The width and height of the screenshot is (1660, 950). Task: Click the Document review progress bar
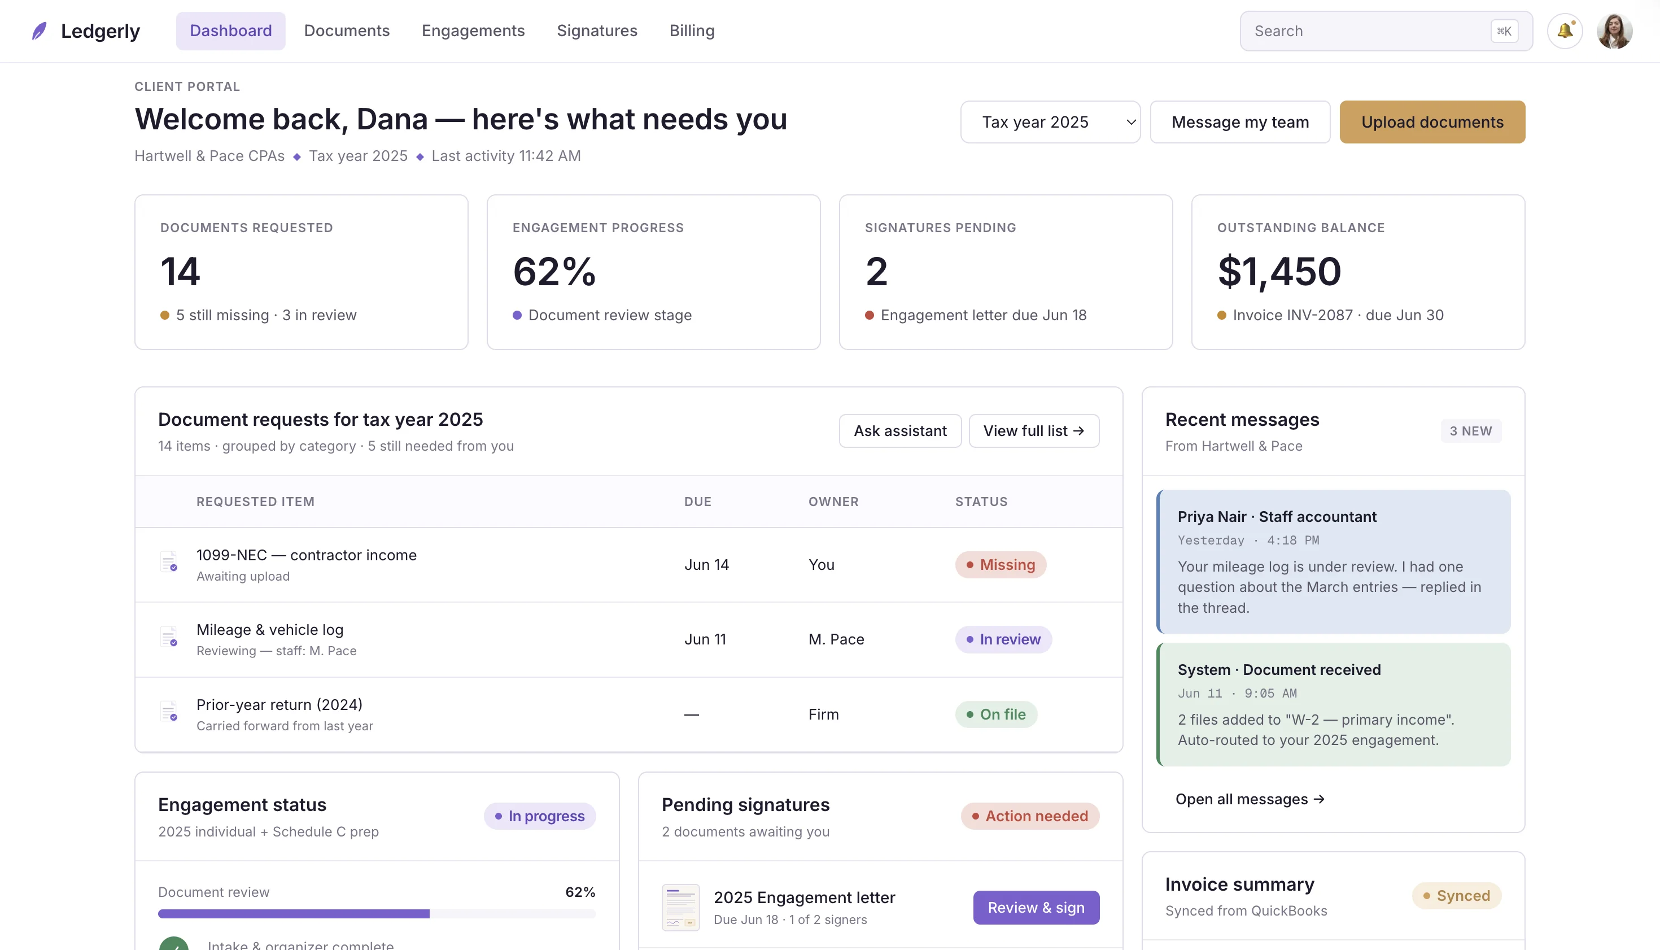(x=377, y=913)
